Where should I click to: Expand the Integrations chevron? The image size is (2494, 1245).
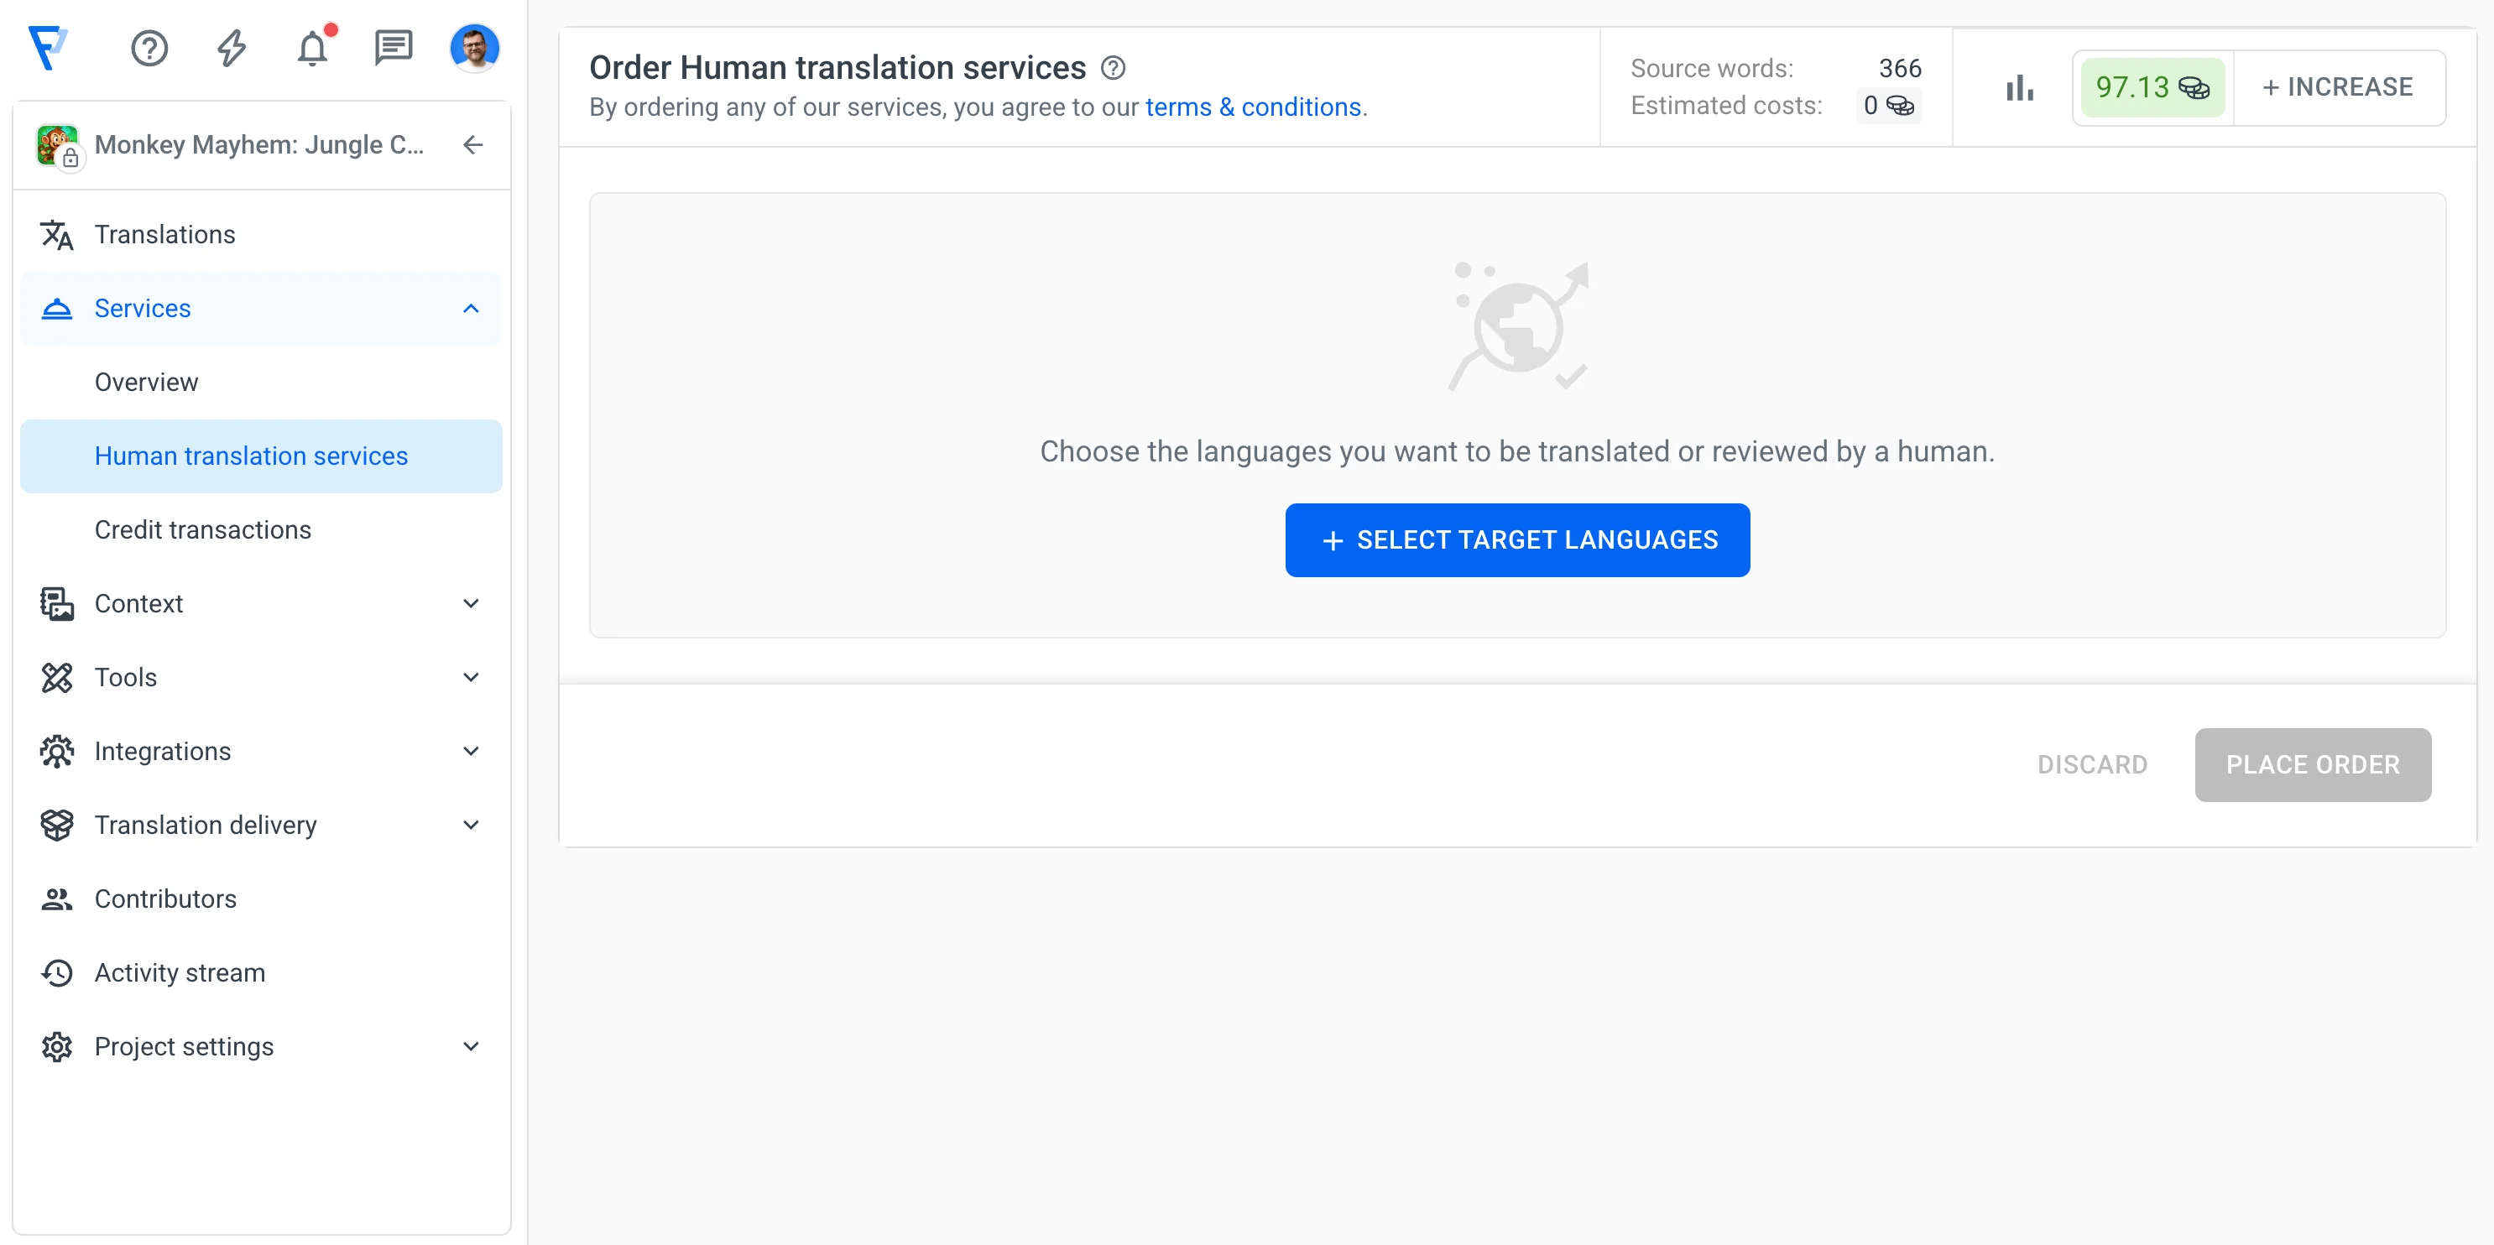click(472, 751)
